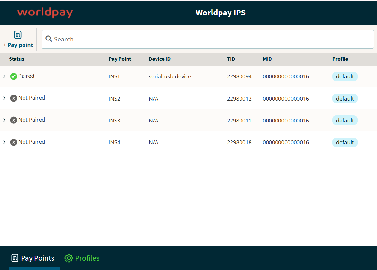Click the search magnifier icon
Viewport: 377px width, 270px height.
coord(49,39)
